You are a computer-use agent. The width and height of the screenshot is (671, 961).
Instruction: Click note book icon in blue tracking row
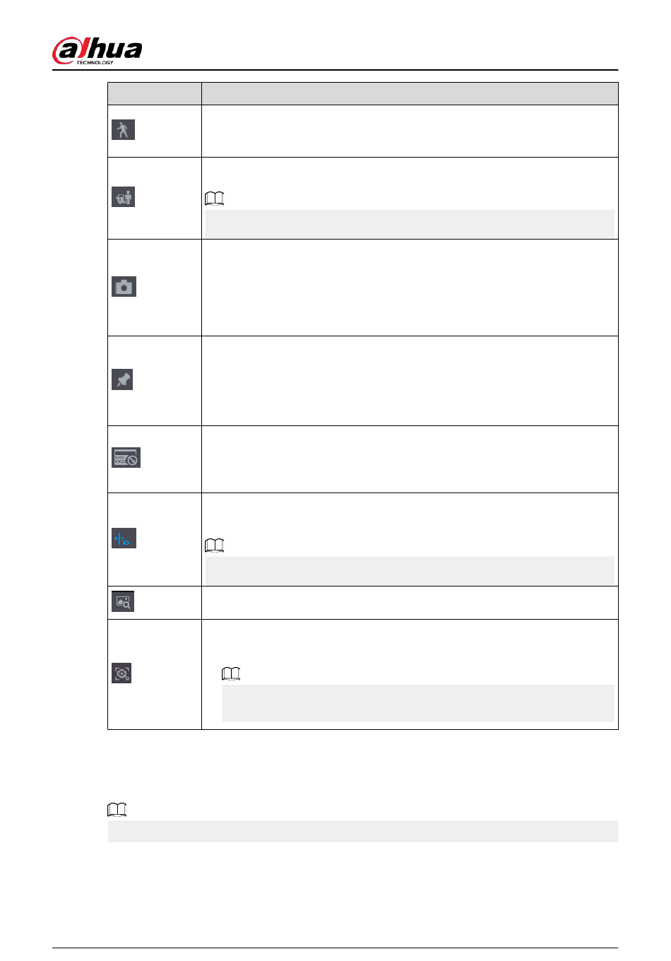[214, 546]
